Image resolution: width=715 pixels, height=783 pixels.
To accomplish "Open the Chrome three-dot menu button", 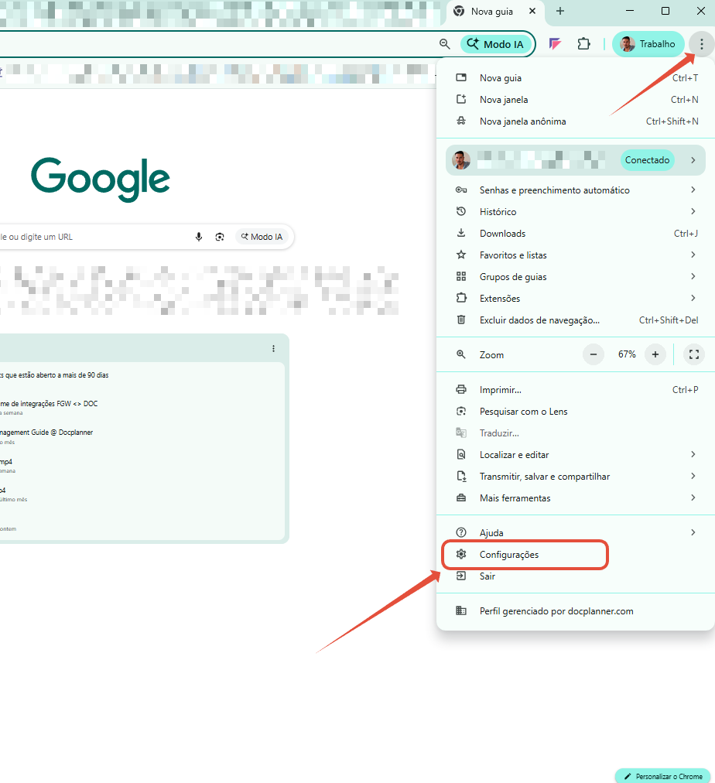I will click(702, 44).
